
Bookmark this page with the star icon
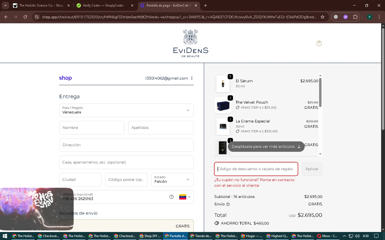[322, 17]
